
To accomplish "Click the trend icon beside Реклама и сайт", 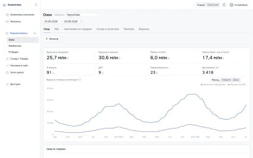I will tap(7, 66).
